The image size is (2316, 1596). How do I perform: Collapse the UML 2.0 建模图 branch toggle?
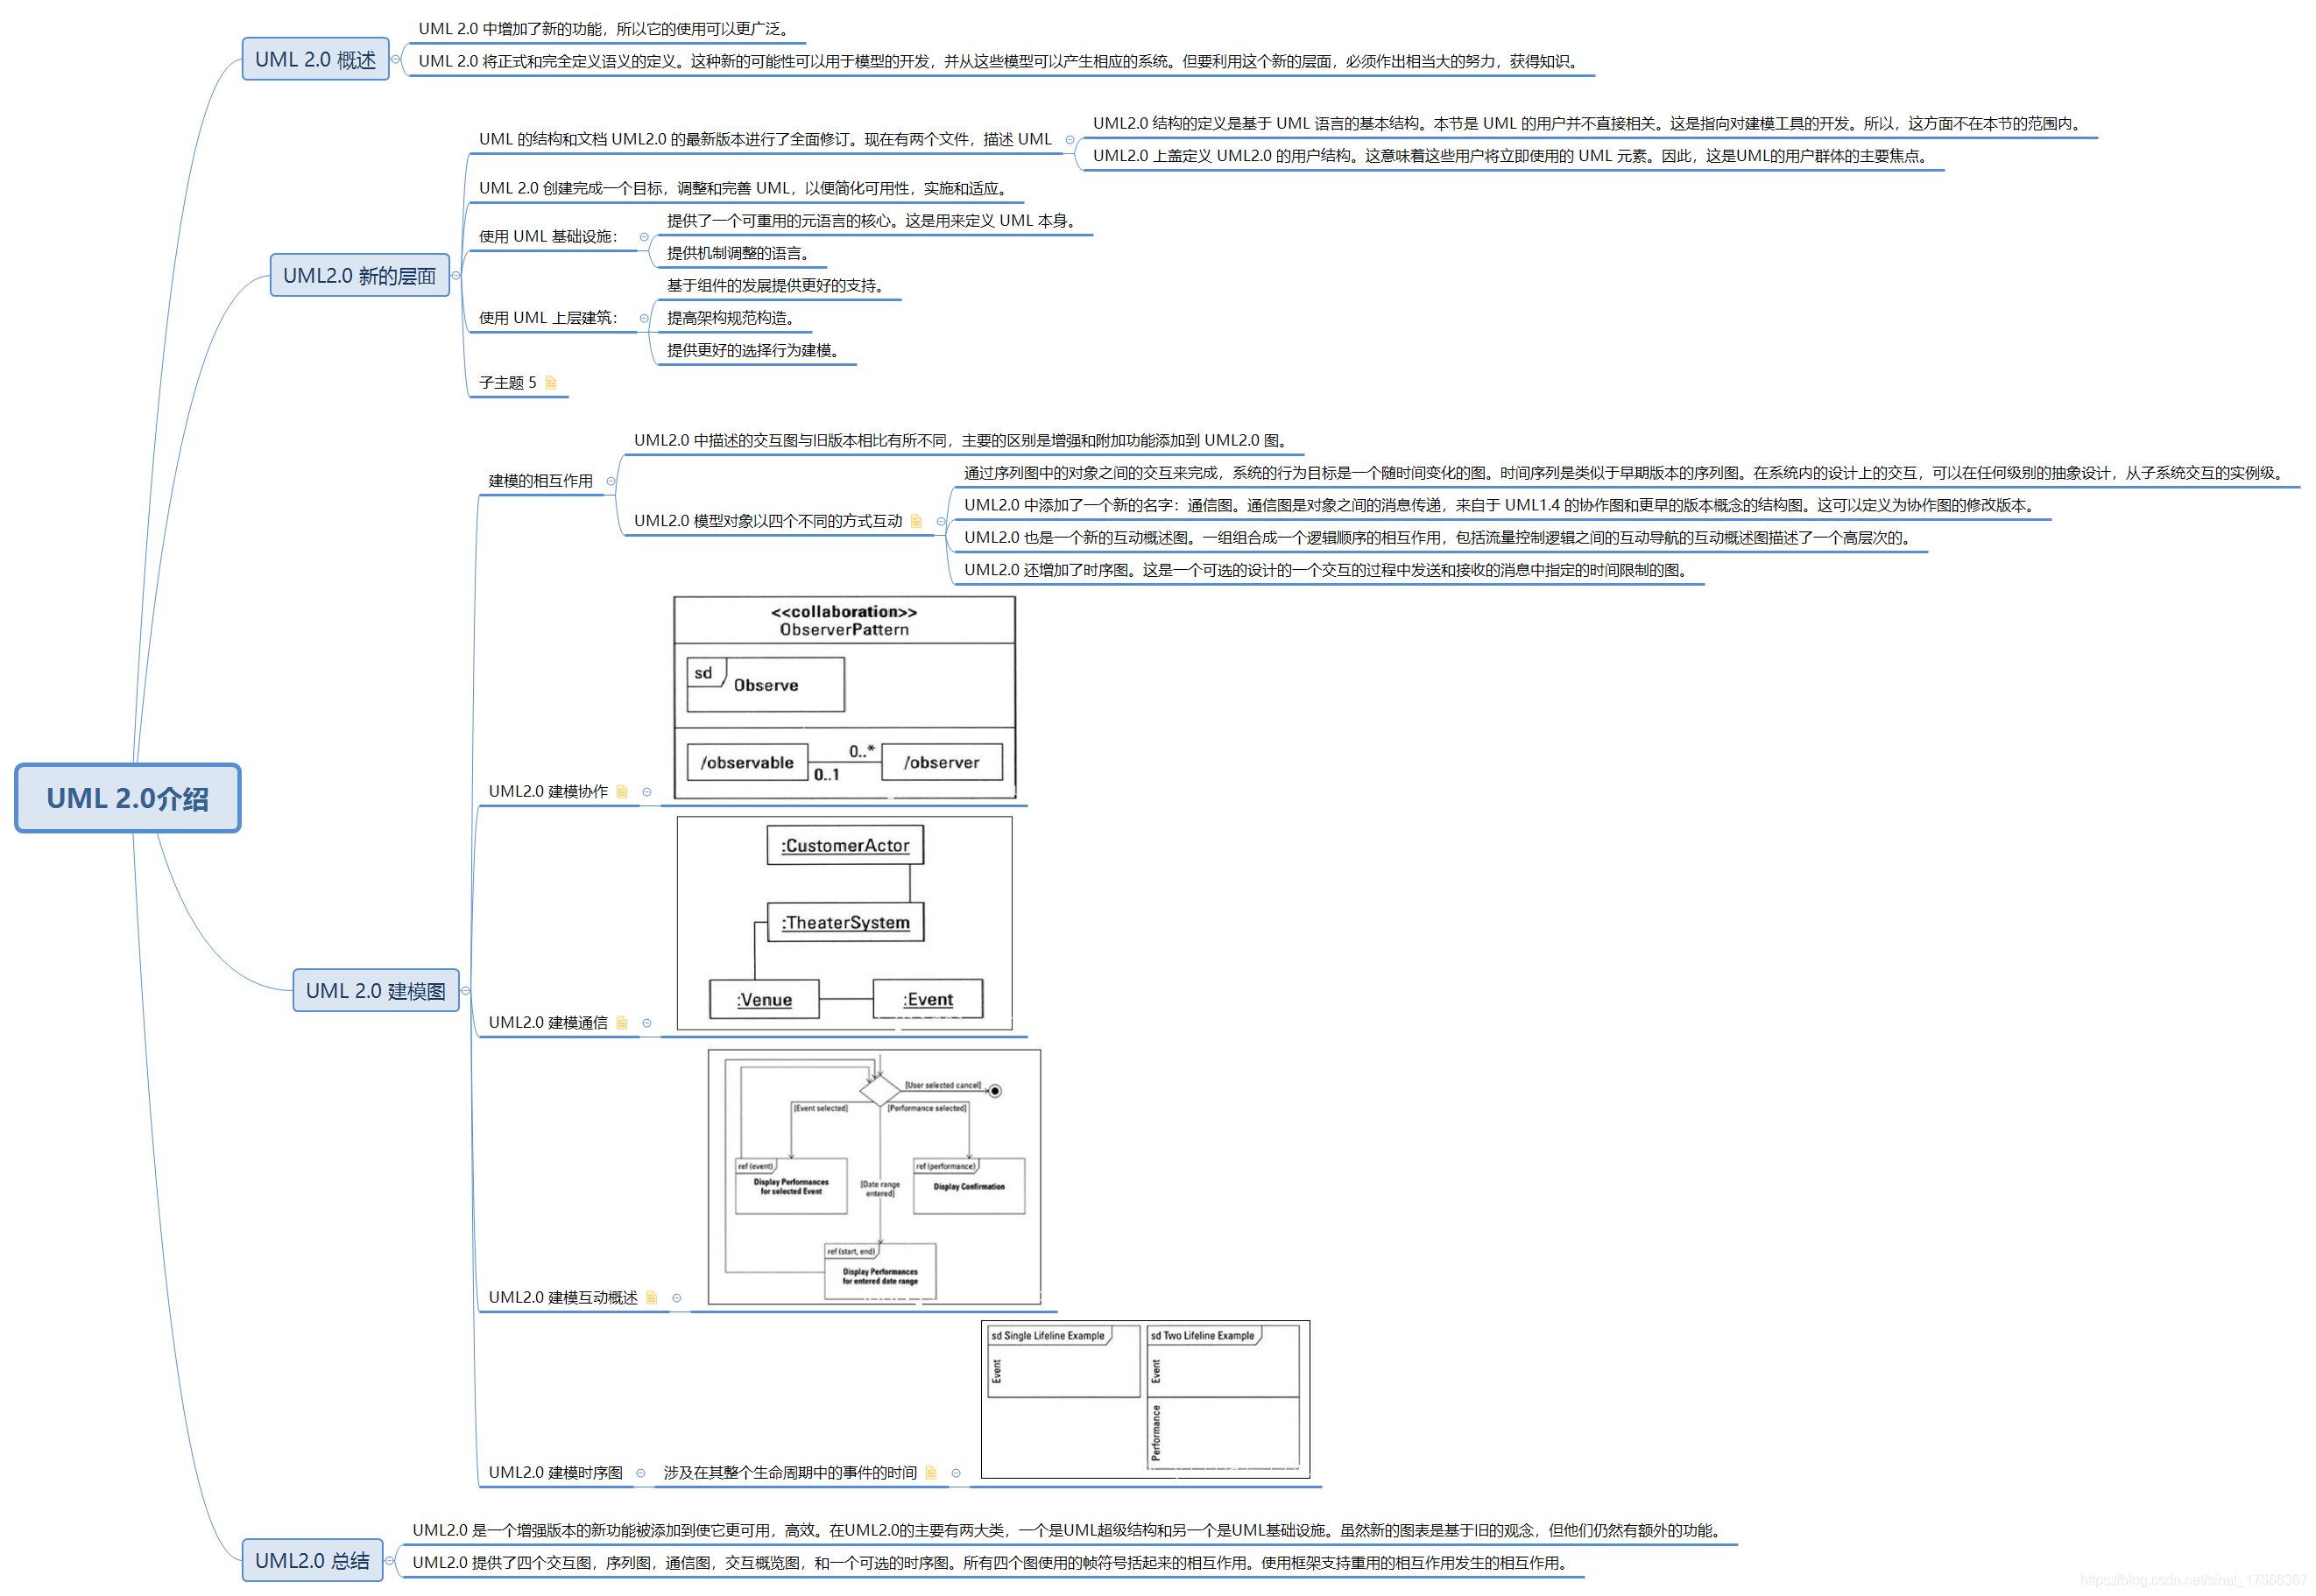pos(465,991)
